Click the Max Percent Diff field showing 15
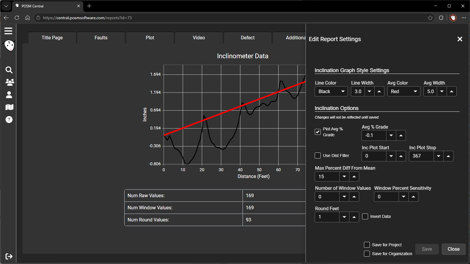 pos(327,176)
